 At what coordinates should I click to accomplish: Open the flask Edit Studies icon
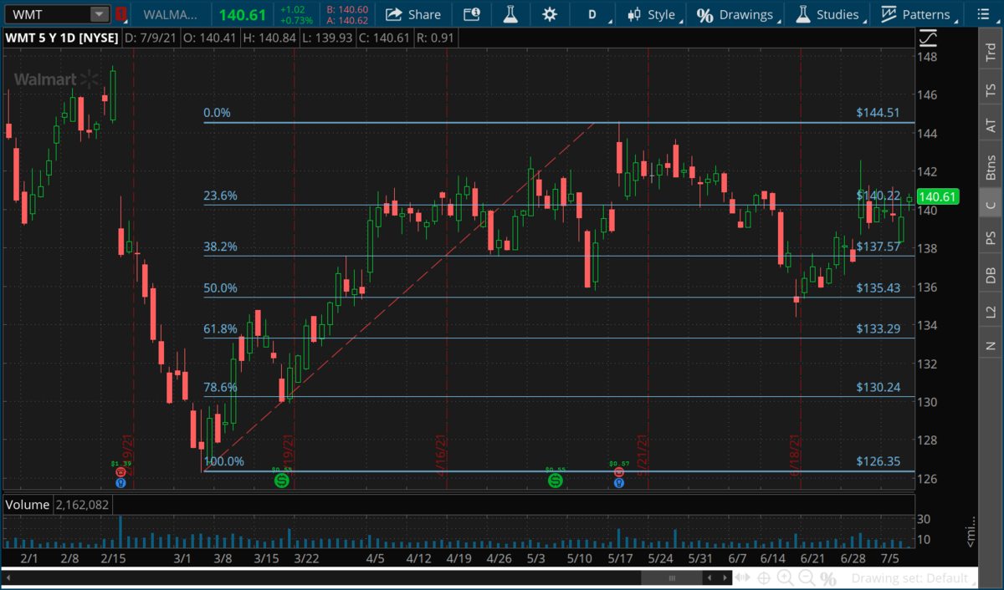coord(510,14)
